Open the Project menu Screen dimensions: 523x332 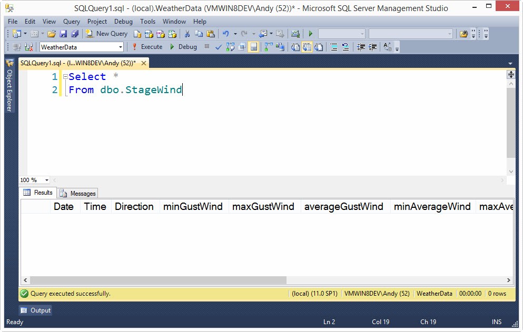point(97,22)
